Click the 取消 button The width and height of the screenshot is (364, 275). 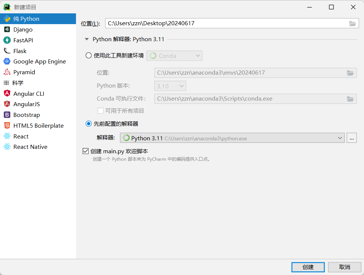[x=344, y=267]
